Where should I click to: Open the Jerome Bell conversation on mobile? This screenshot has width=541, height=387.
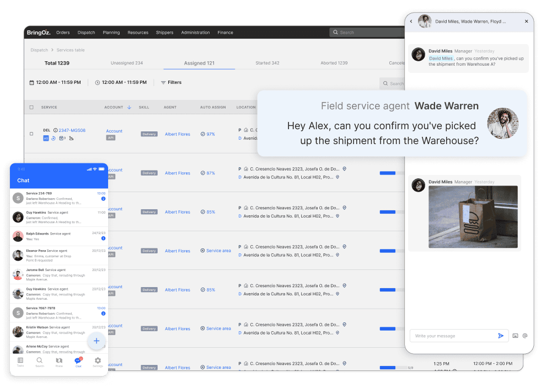(x=59, y=275)
